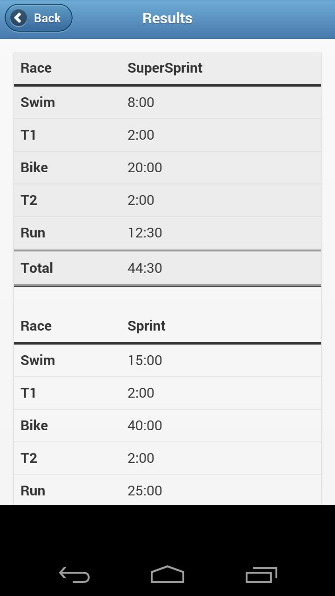This screenshot has height=596, width=335.
Task: Tap the Swim label in SuperSprint table
Action: pos(38,102)
